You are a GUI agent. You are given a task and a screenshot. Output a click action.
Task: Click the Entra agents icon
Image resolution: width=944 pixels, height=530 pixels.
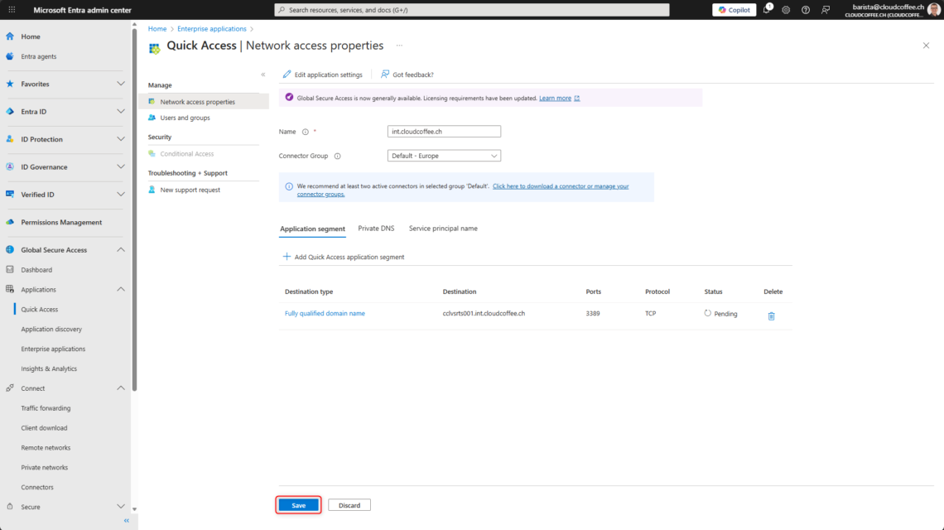click(x=10, y=56)
